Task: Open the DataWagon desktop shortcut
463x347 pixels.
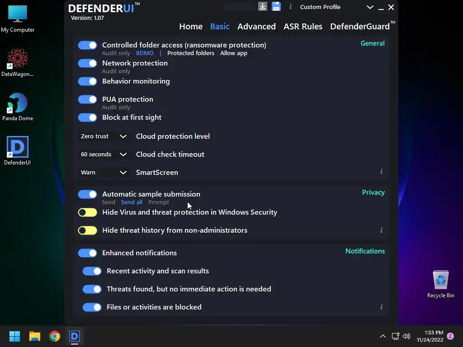Action: pyautogui.click(x=18, y=62)
